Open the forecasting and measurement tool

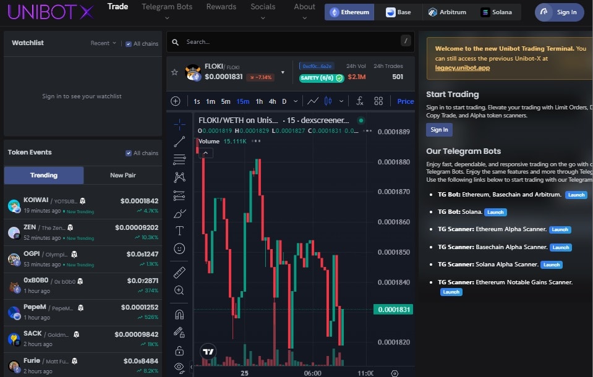pos(179,195)
